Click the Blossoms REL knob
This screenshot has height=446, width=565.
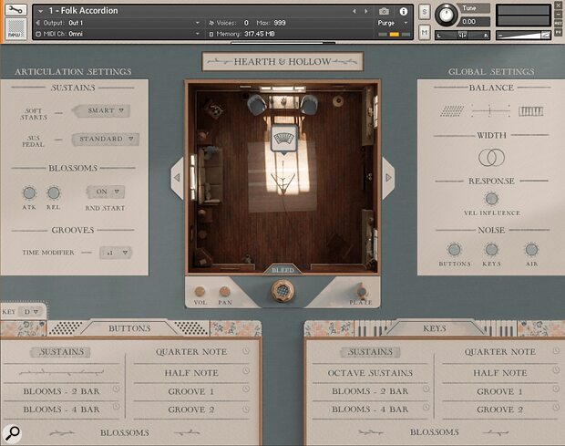(x=54, y=193)
